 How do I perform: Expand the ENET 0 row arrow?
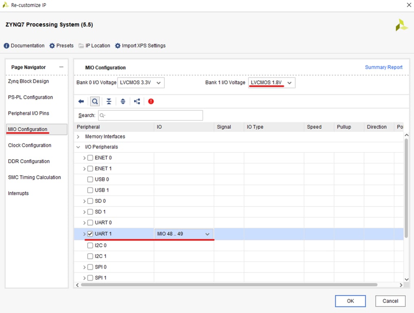[84, 158]
